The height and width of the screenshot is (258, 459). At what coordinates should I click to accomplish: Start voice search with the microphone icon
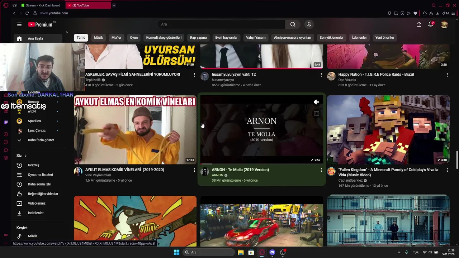pos(309,24)
